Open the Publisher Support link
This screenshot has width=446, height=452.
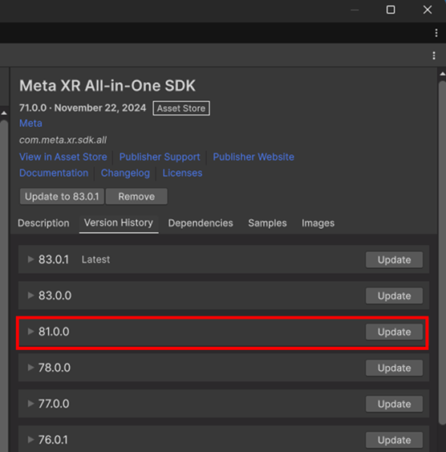(x=160, y=157)
